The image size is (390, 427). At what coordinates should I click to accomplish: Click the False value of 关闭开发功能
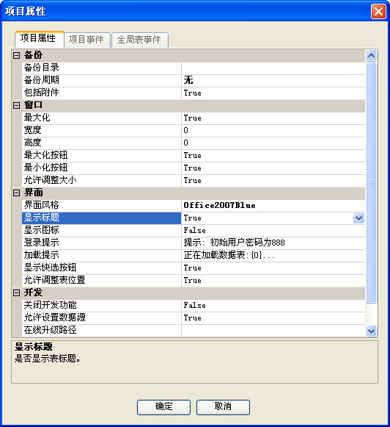pos(195,306)
